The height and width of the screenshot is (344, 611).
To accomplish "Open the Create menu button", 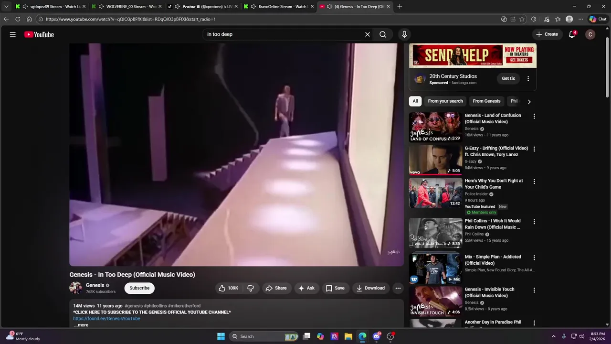I will (547, 34).
